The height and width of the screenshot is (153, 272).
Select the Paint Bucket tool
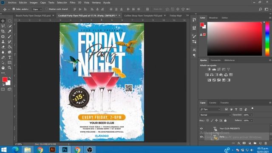tap(9, 47)
